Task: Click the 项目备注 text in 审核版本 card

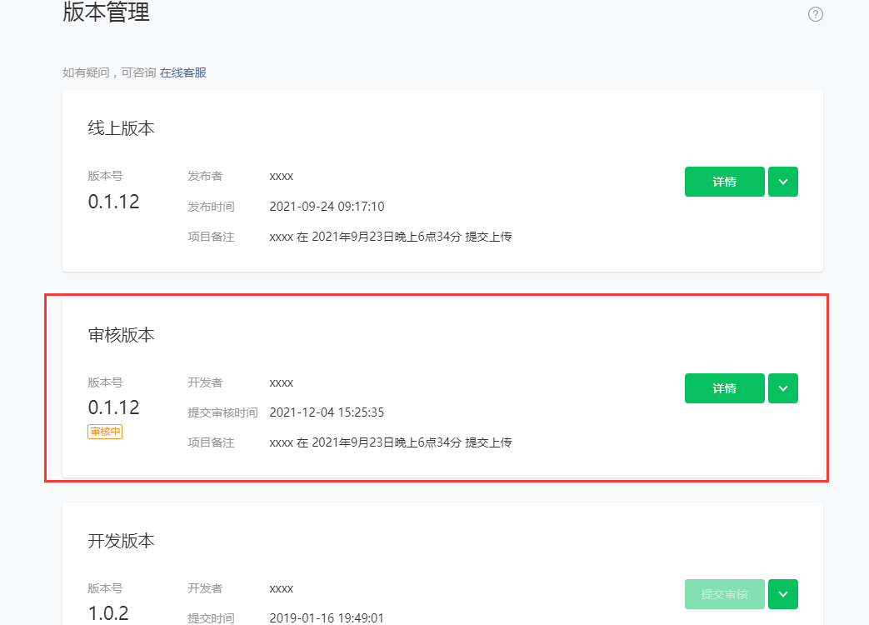Action: coord(390,442)
